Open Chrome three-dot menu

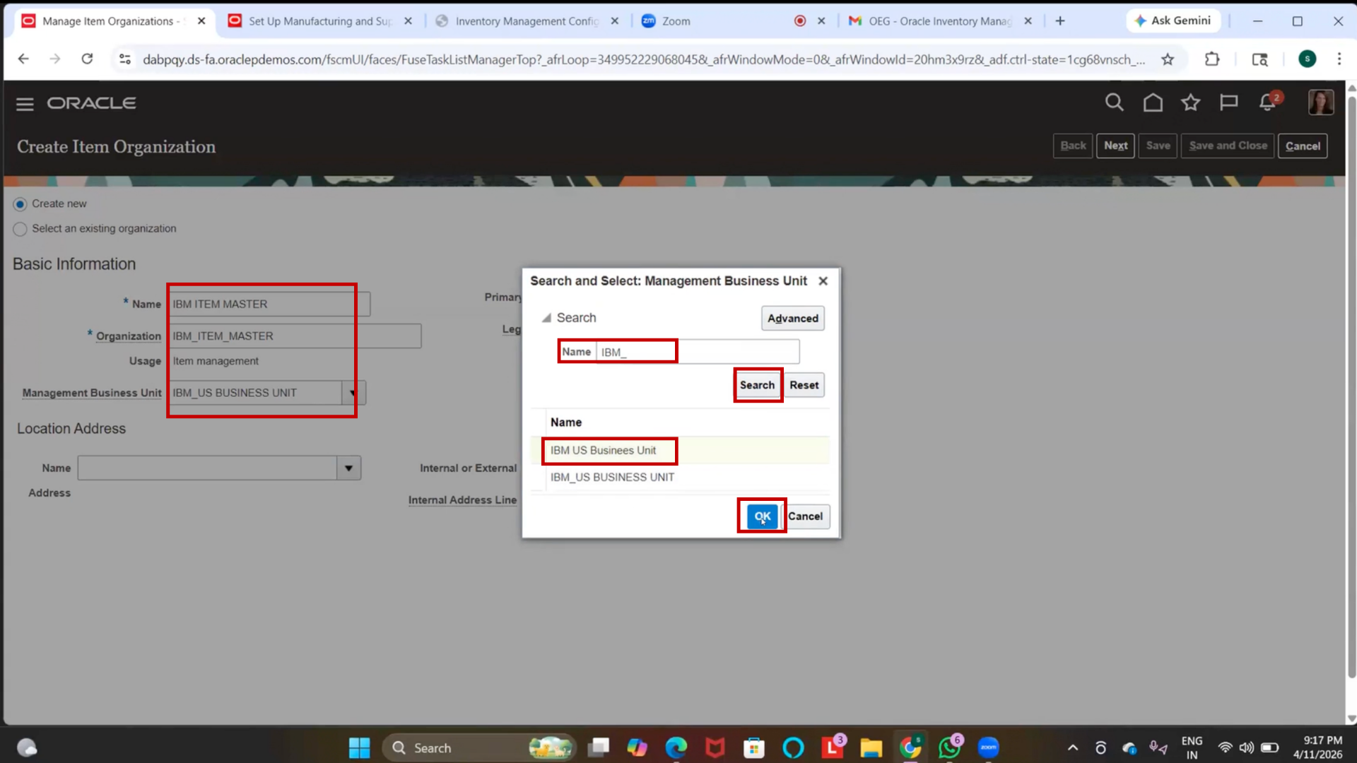[x=1339, y=59]
